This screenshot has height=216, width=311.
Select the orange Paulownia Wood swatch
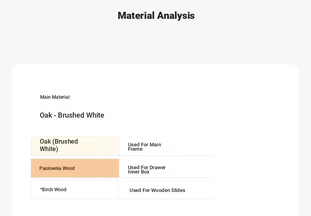click(x=75, y=168)
